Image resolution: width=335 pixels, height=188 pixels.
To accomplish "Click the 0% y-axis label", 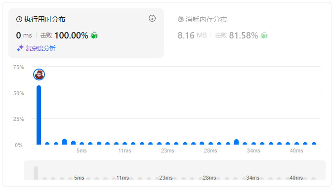I will pos(19,146).
